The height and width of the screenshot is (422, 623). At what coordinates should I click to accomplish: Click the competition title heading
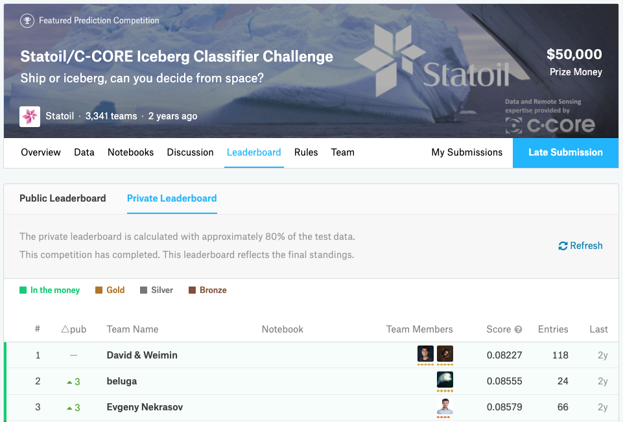[177, 56]
